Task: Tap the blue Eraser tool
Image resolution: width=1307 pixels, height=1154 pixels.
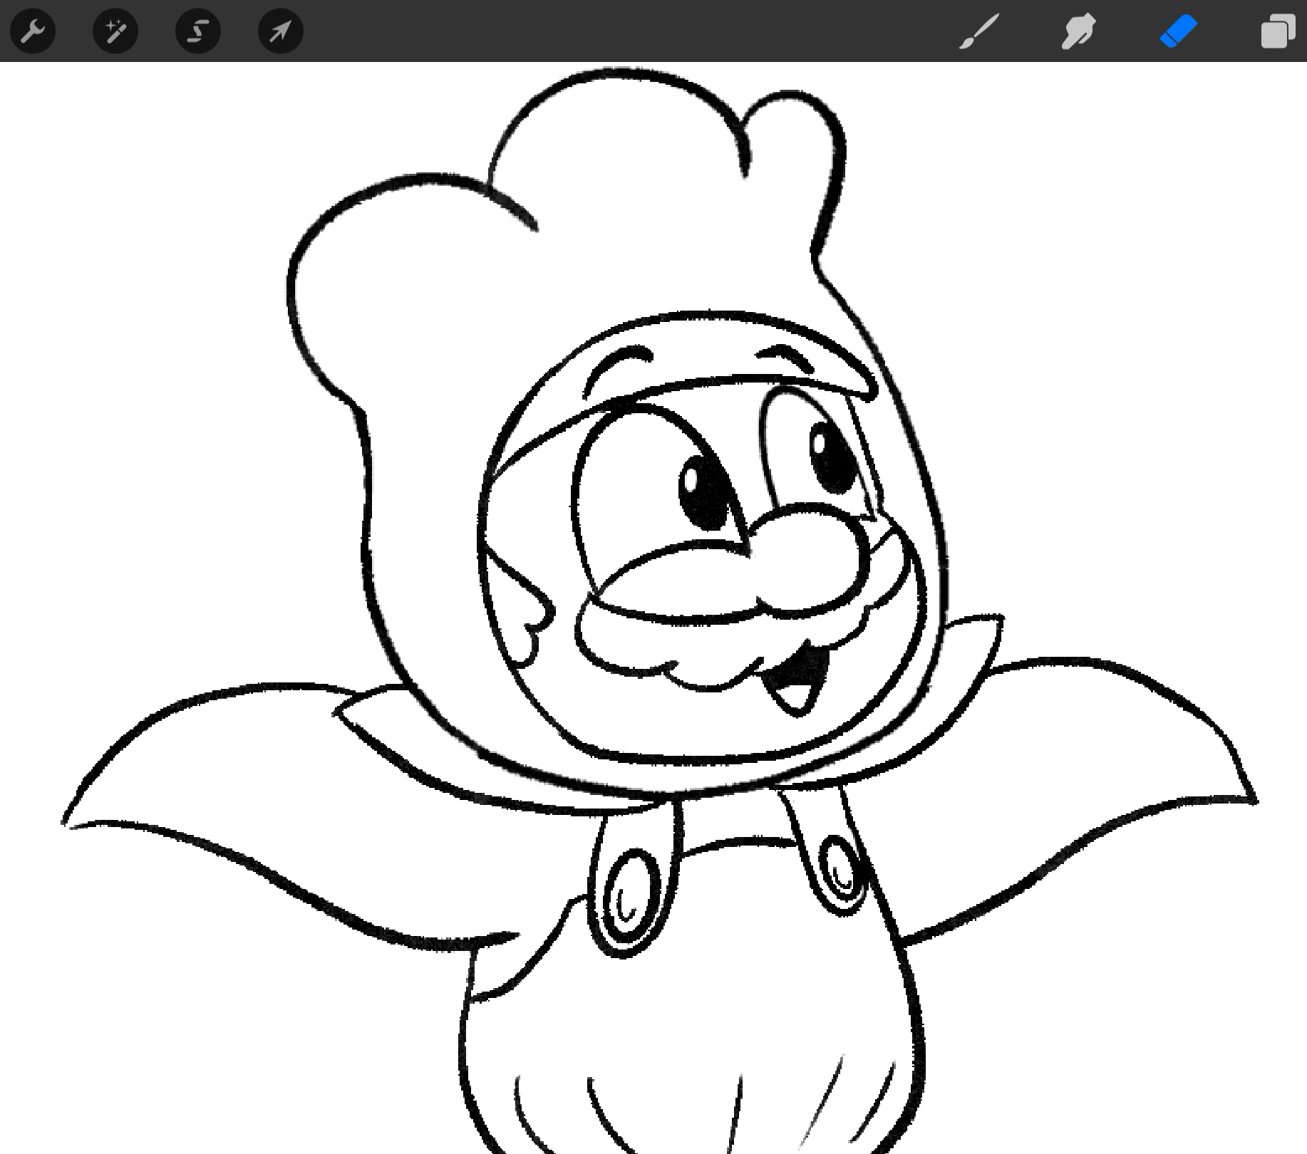Action: point(1179,31)
